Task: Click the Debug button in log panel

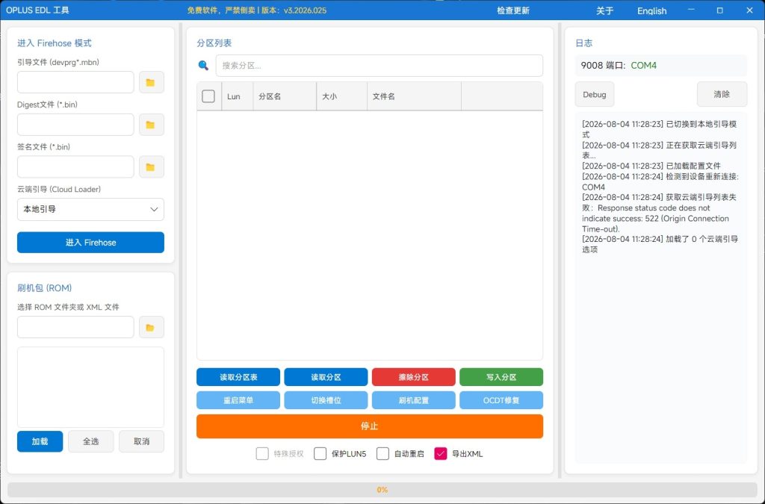Action: coord(594,95)
